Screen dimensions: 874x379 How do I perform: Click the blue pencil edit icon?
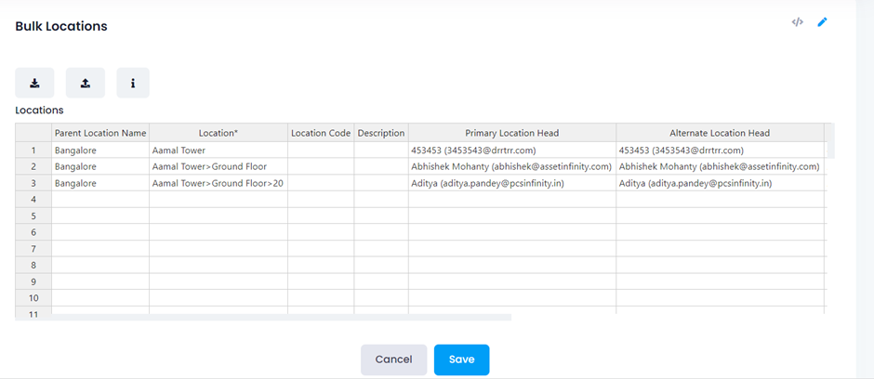[x=822, y=22]
